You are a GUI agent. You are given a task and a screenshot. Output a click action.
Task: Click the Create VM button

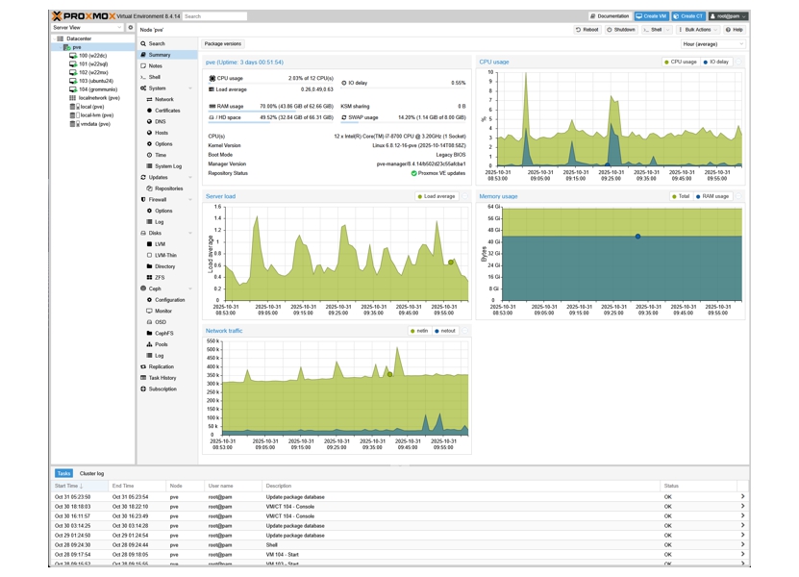pos(652,16)
